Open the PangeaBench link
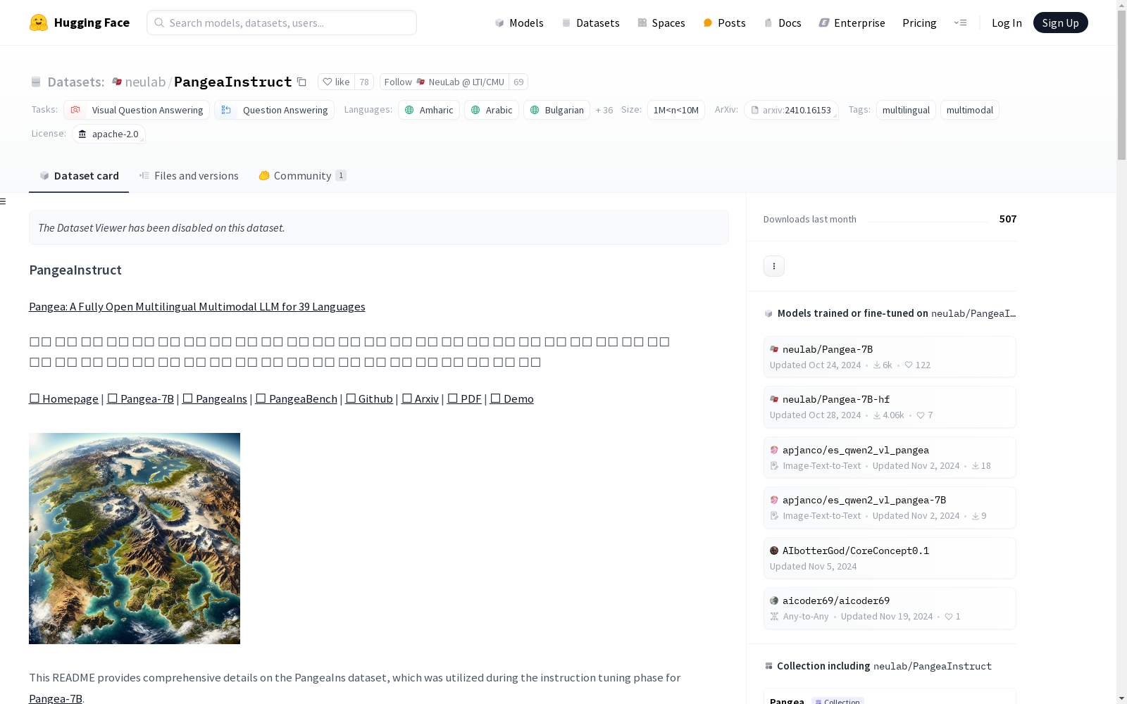 (297, 398)
